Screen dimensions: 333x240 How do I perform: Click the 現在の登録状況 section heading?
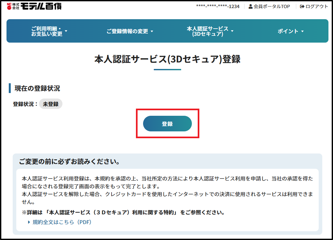tap(37, 88)
